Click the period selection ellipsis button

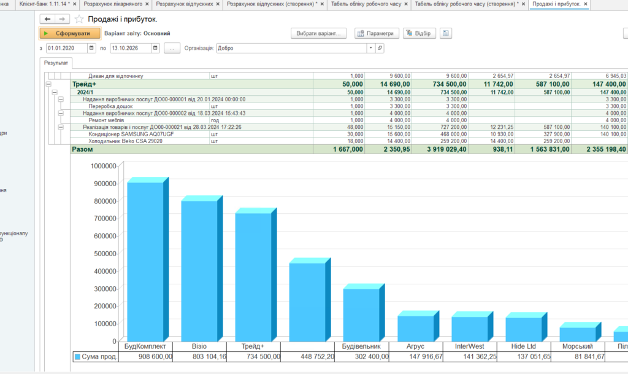coord(172,48)
